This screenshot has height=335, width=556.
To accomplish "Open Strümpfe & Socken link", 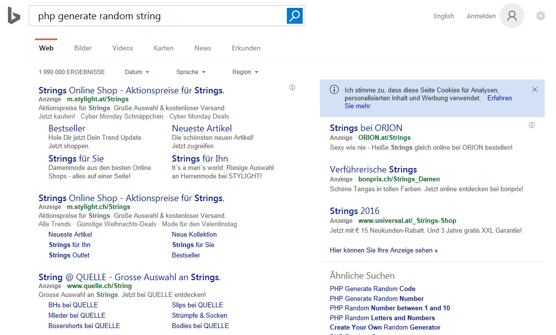I will click(199, 315).
